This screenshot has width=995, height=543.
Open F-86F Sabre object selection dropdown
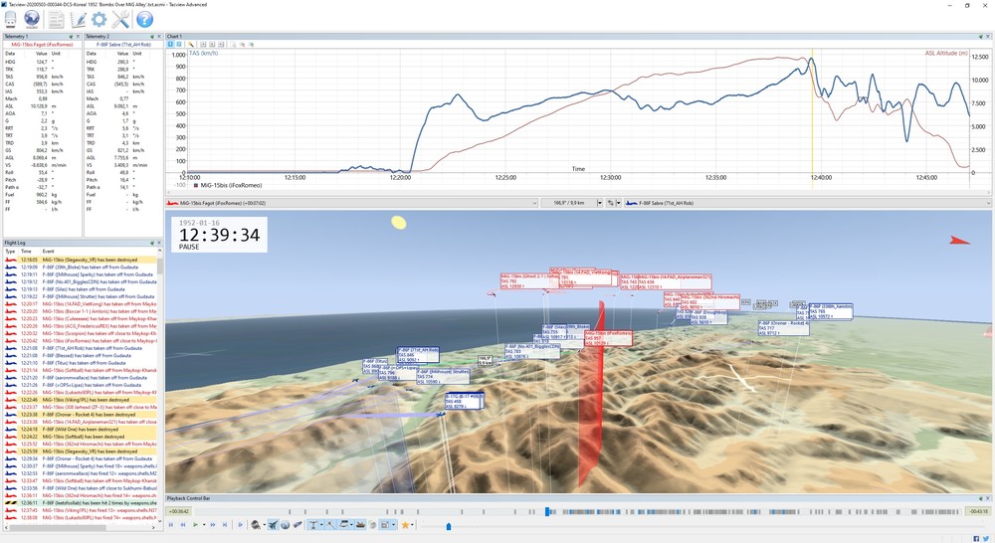pyautogui.click(x=807, y=203)
